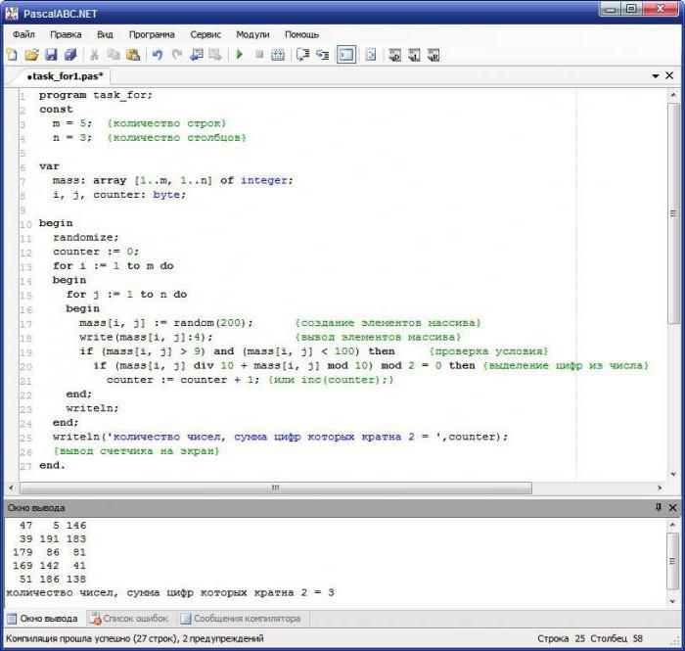Pin the Окно вывода panel

[x=659, y=508]
